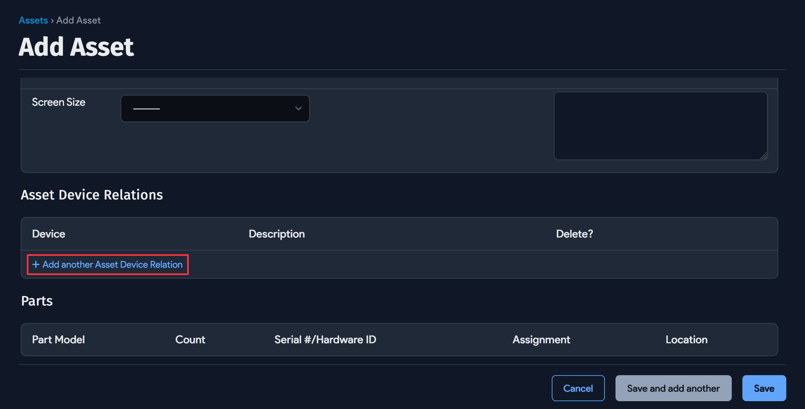
Task: Click the Assignment column header
Action: coord(541,340)
